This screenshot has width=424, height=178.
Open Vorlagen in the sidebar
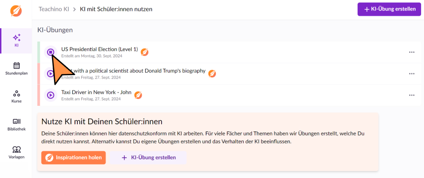point(16,153)
